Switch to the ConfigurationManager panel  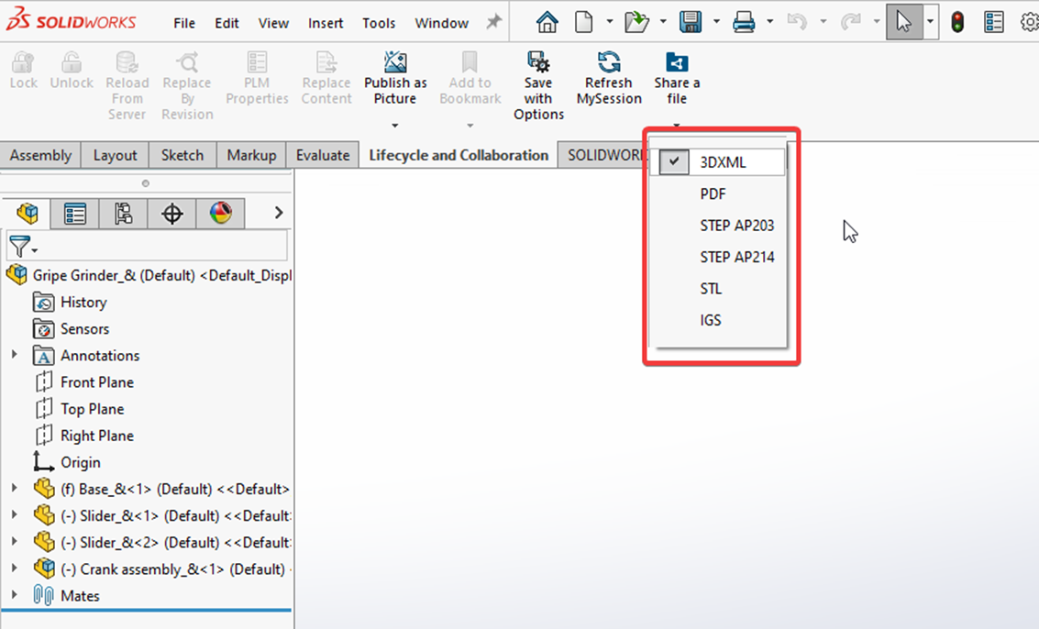pyautogui.click(x=123, y=213)
